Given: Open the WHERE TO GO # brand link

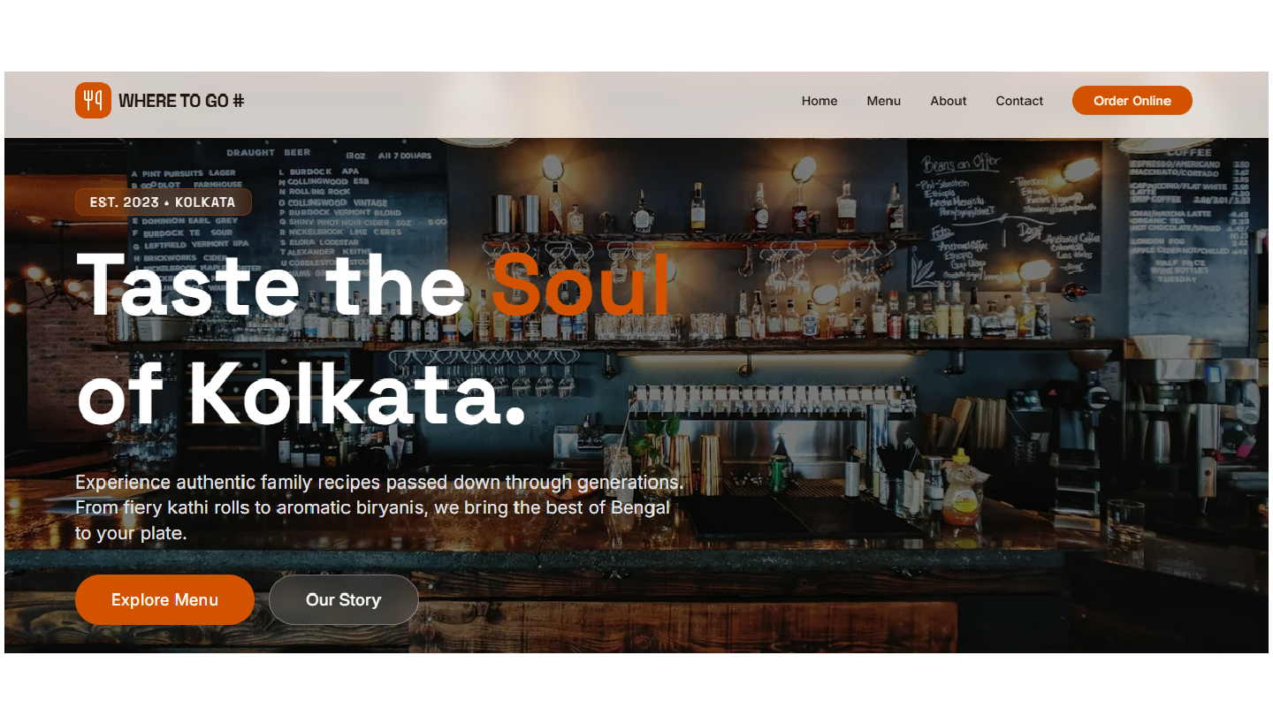Looking at the screenshot, I should pyautogui.click(x=160, y=101).
